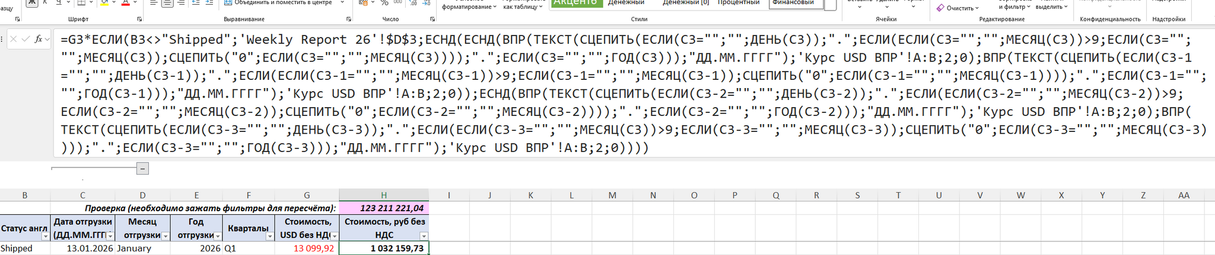This screenshot has height=255, width=1215.
Task: Expand cell styles gallery
Action: pos(831,5)
